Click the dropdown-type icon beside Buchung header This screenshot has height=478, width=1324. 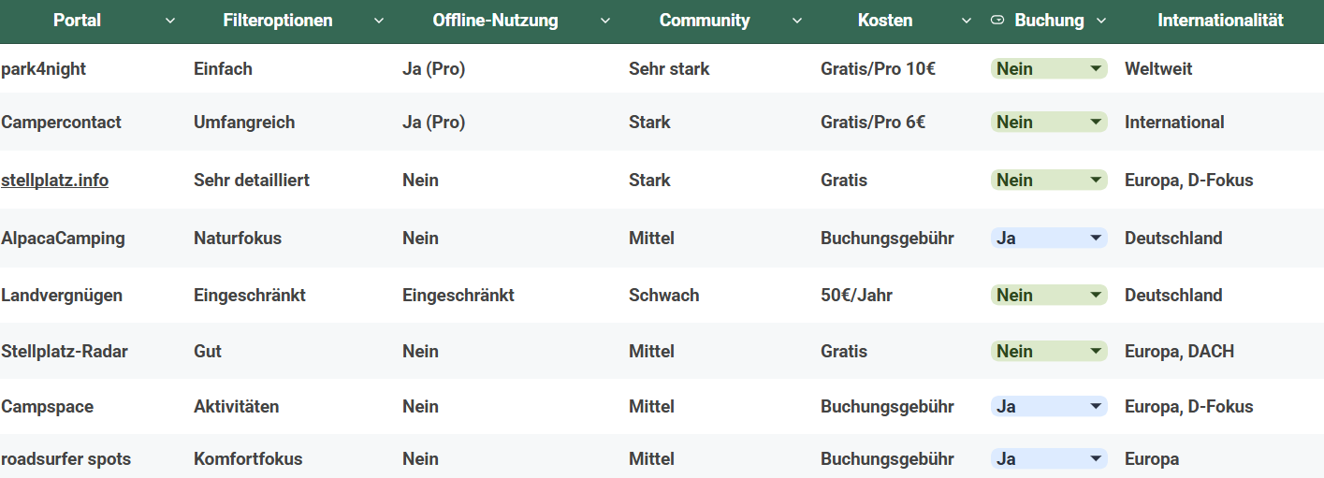pyautogui.click(x=997, y=21)
